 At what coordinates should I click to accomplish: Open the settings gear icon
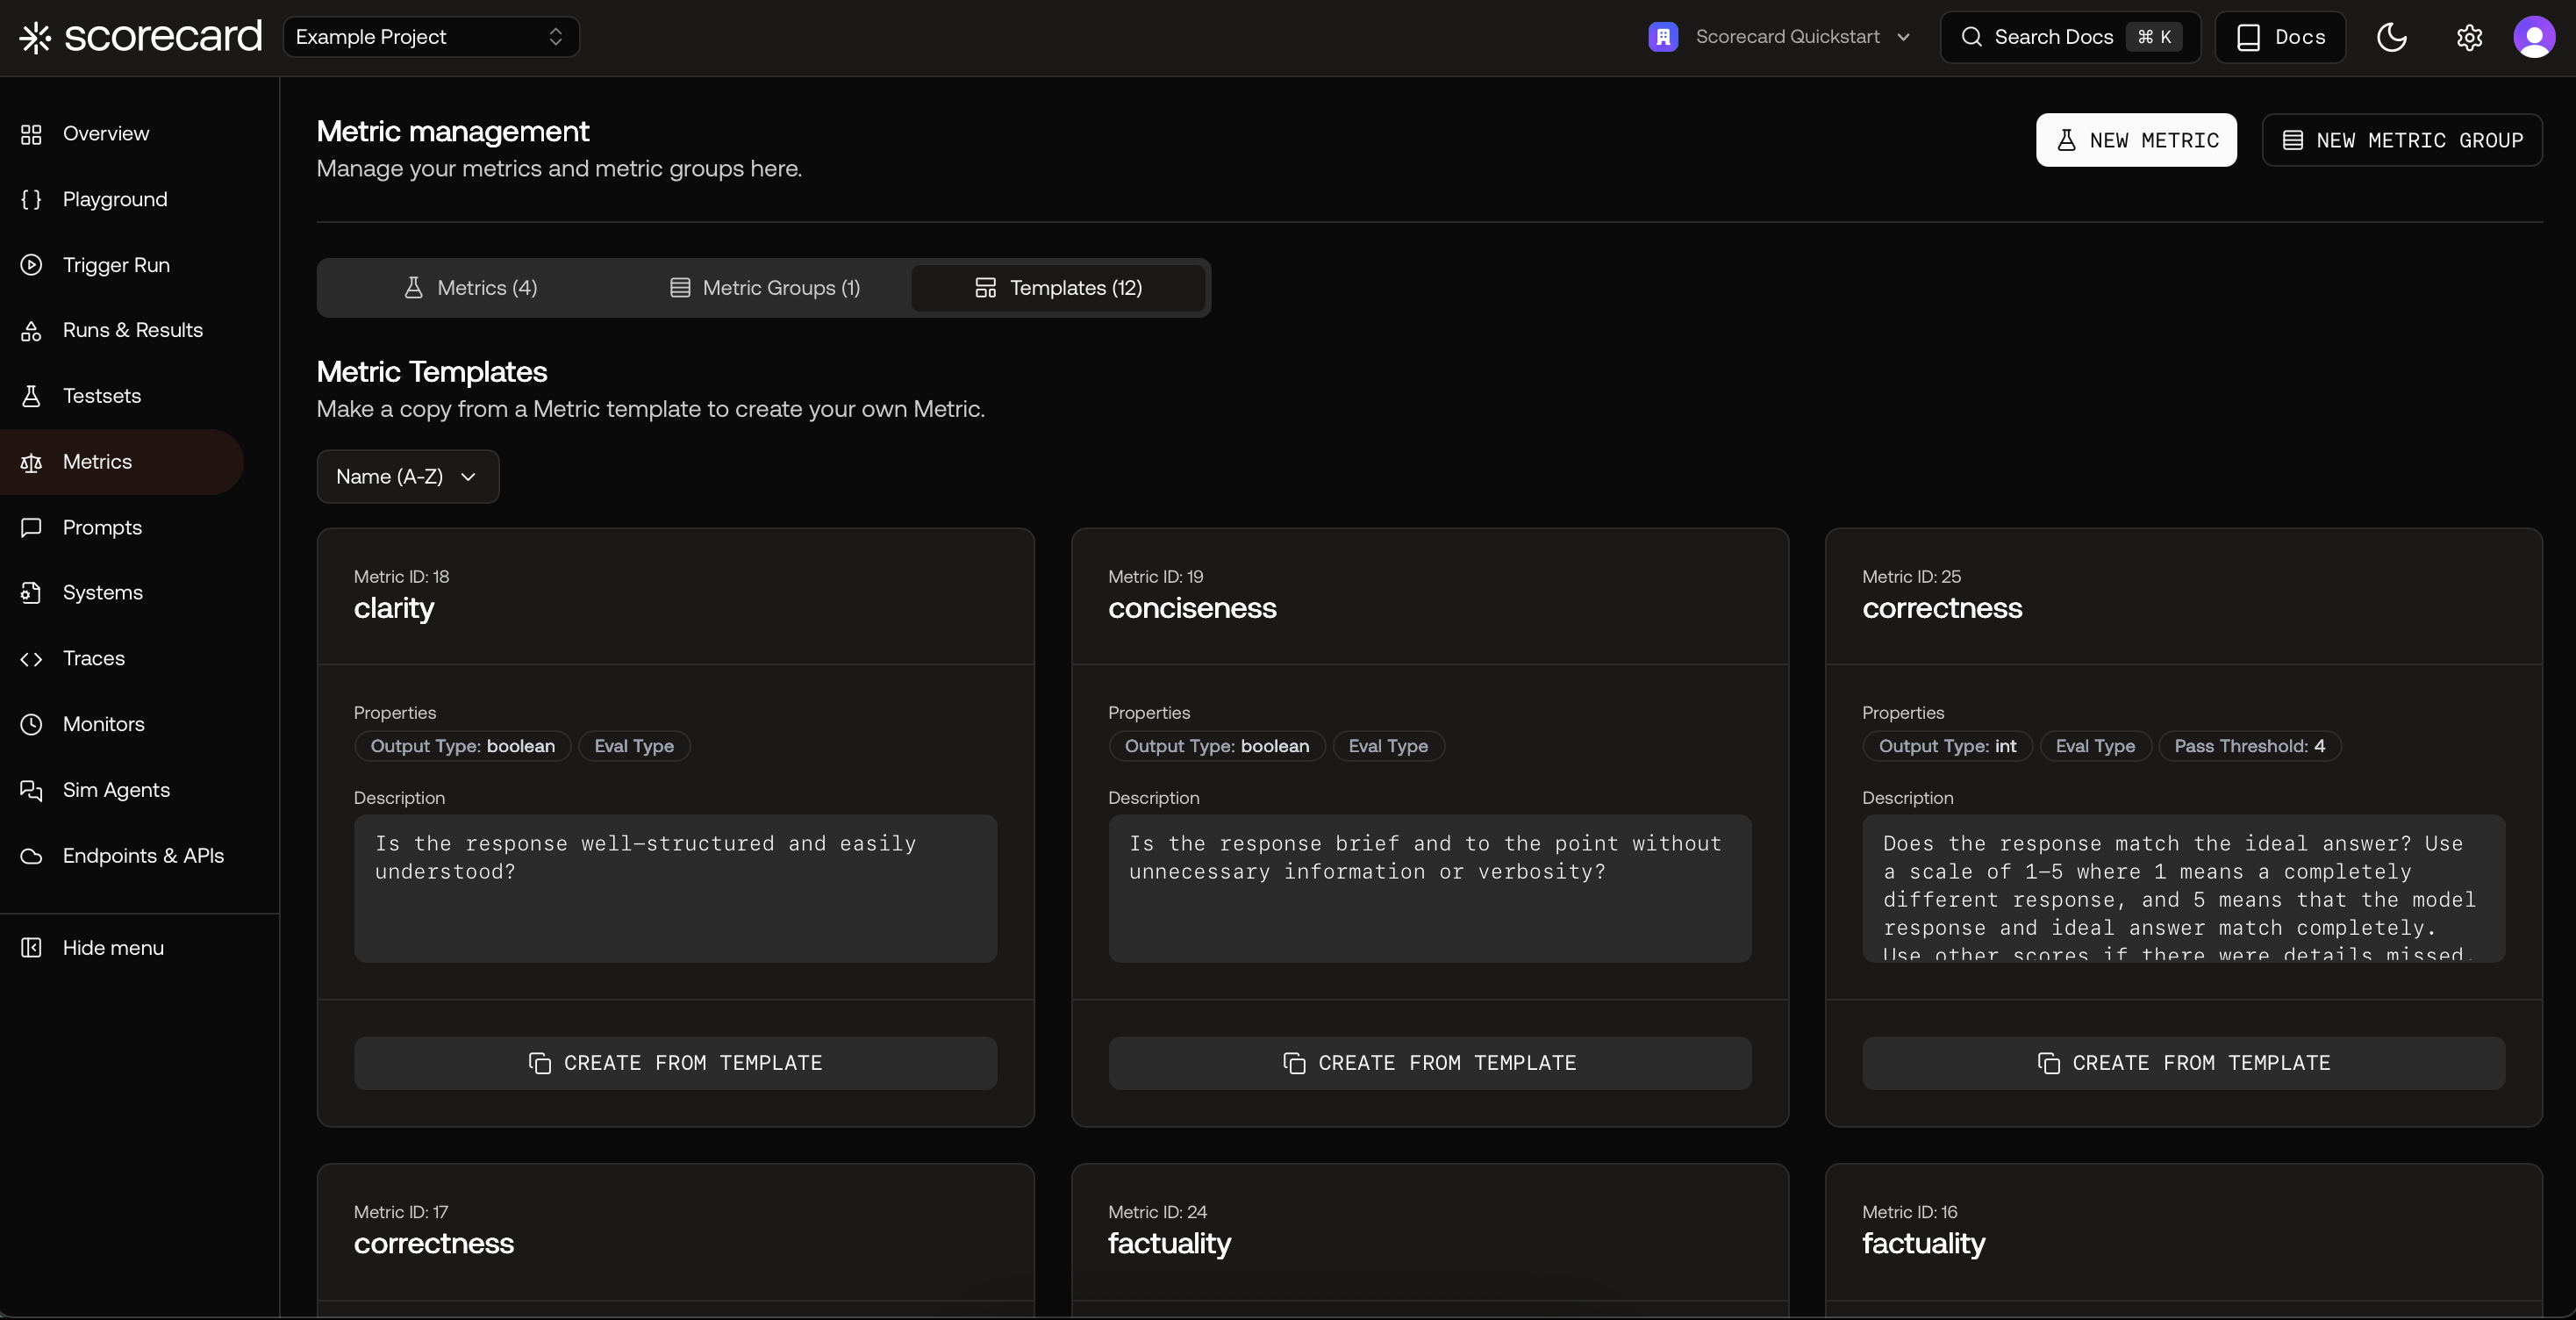[2469, 37]
